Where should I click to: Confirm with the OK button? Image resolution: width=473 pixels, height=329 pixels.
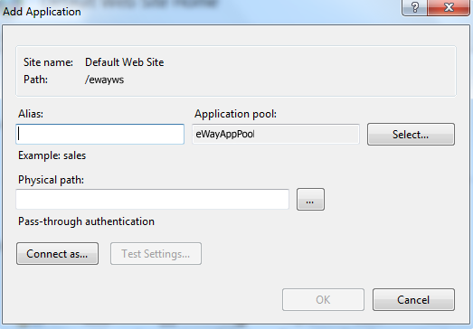point(323,299)
